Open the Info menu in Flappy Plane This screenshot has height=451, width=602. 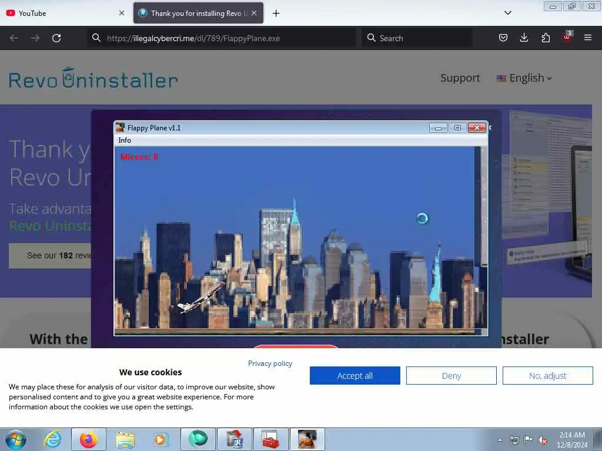click(125, 140)
